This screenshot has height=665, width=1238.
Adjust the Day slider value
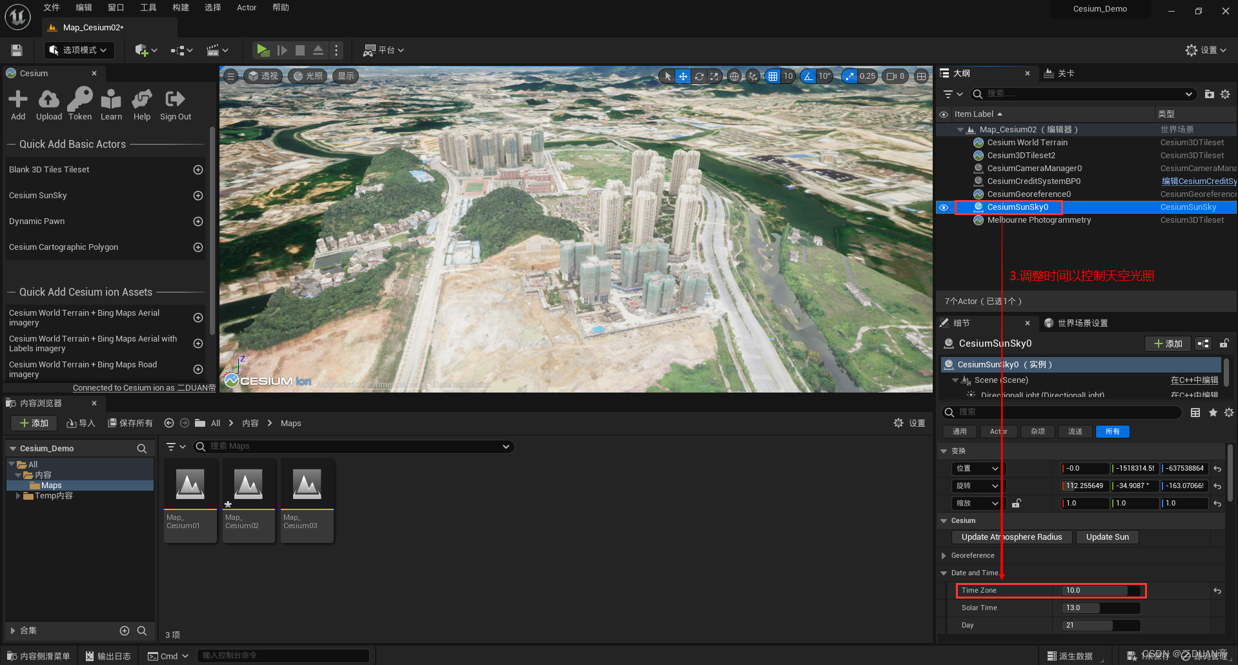(1101, 626)
